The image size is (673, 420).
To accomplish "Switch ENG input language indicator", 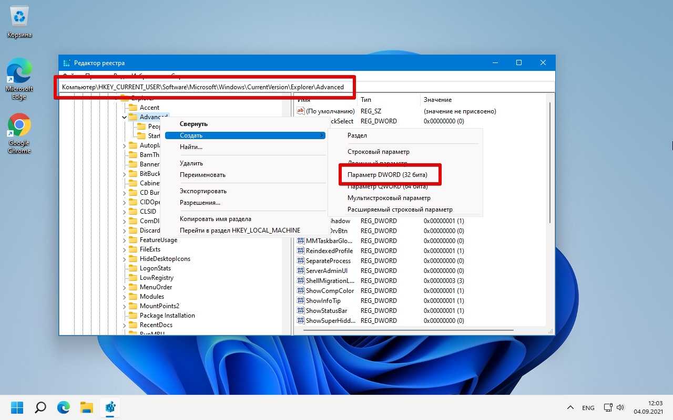I will 588,408.
